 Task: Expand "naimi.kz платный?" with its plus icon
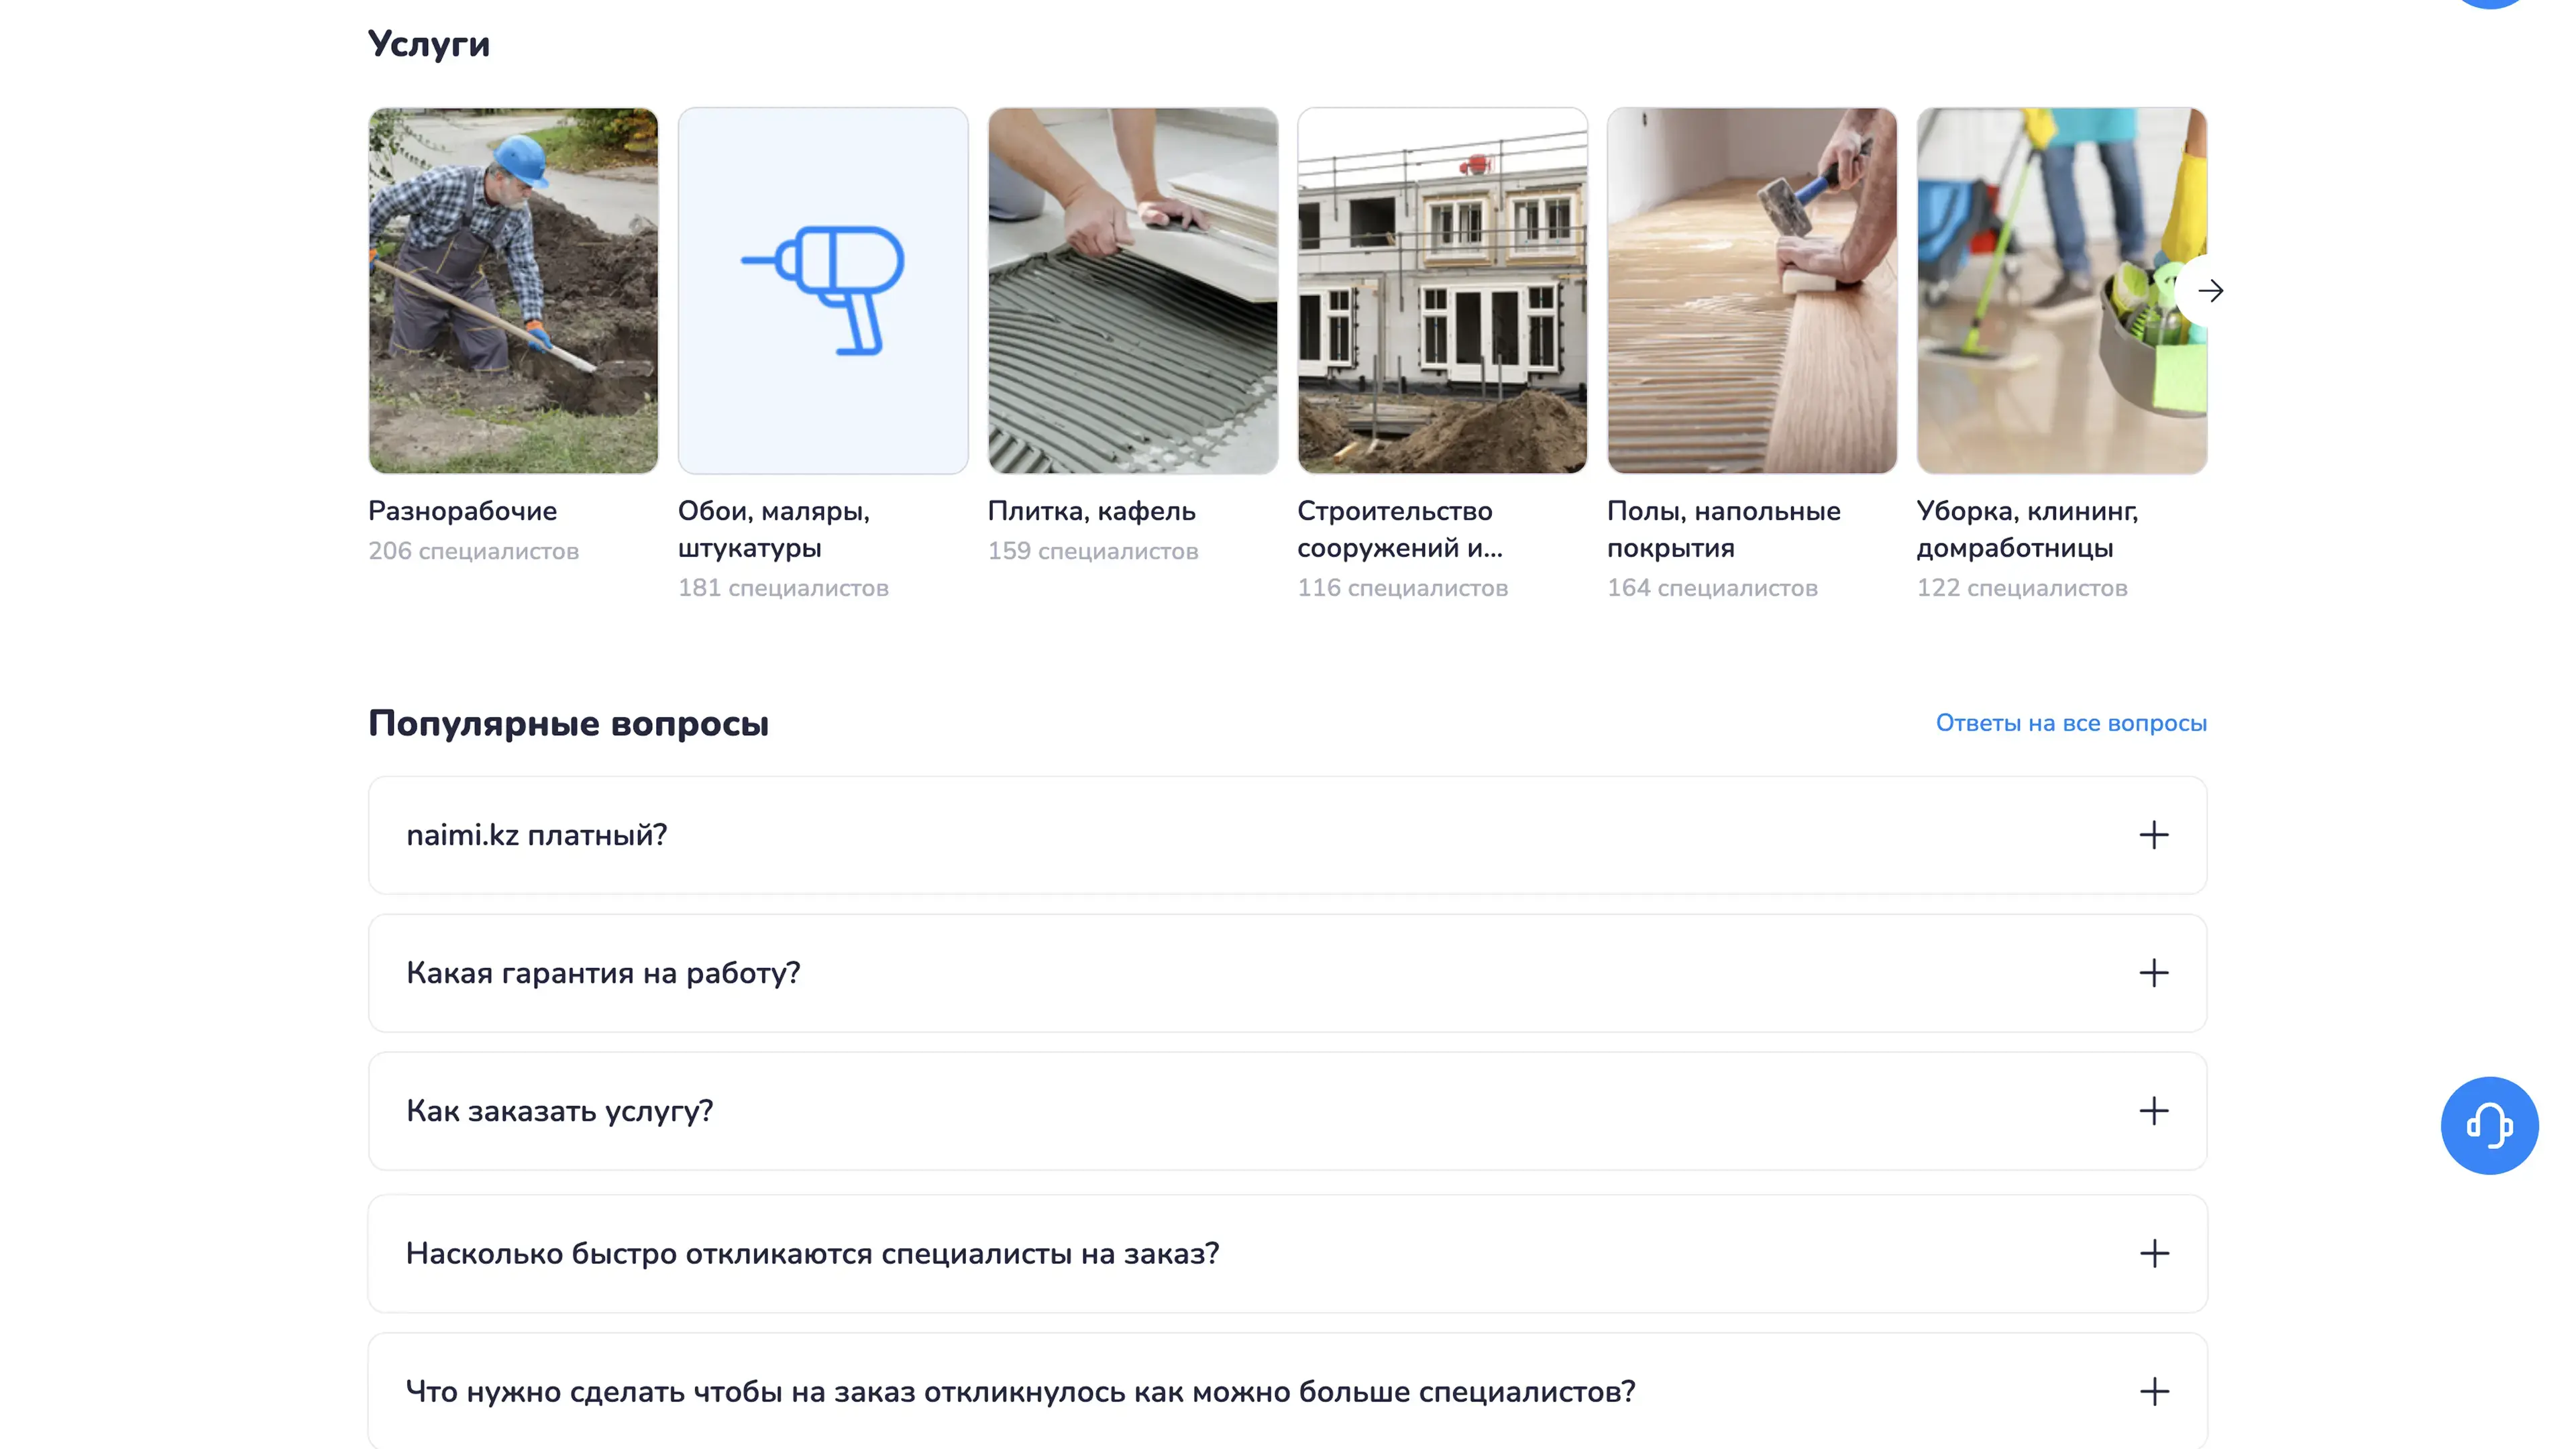tap(2153, 835)
